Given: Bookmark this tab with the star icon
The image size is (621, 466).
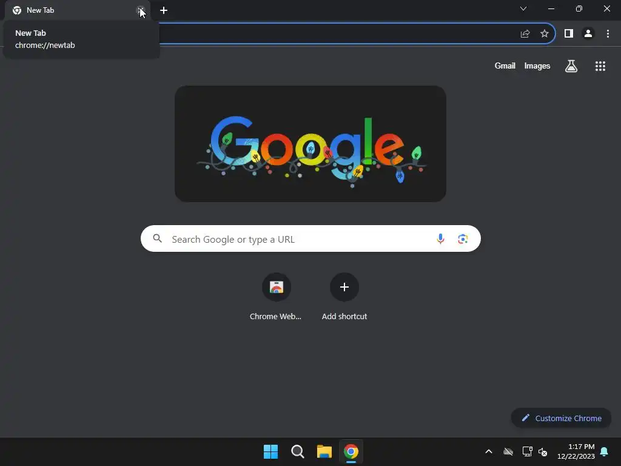Looking at the screenshot, I should (x=545, y=34).
